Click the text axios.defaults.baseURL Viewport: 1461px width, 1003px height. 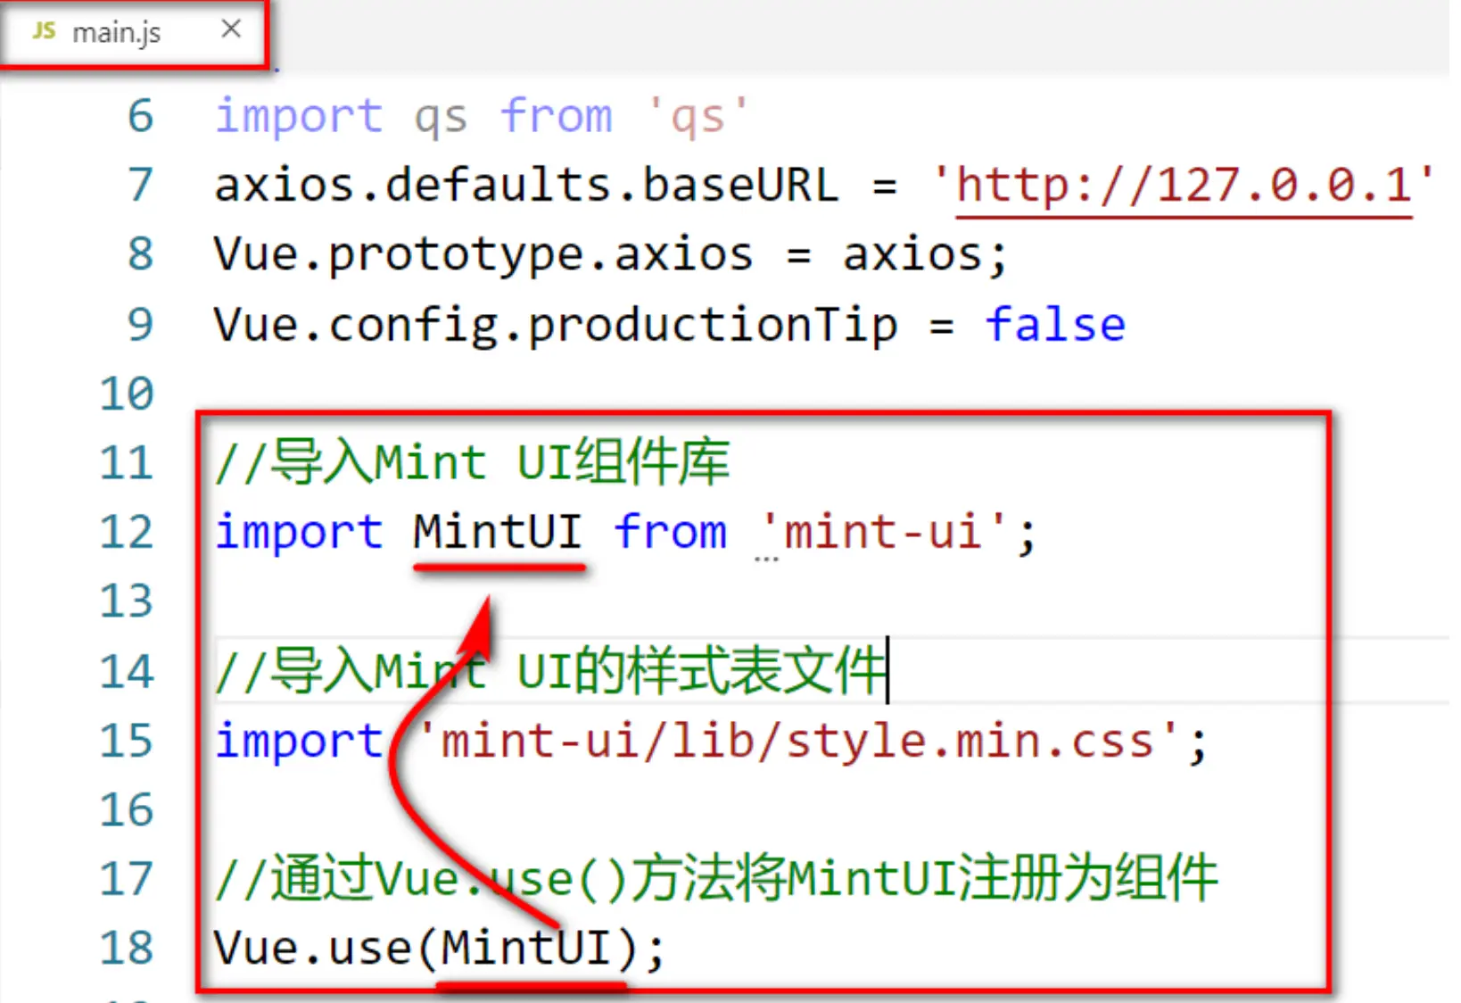click(526, 186)
